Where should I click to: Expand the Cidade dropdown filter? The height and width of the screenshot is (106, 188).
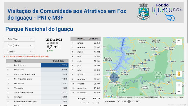pyautogui.click(x=19, y=52)
